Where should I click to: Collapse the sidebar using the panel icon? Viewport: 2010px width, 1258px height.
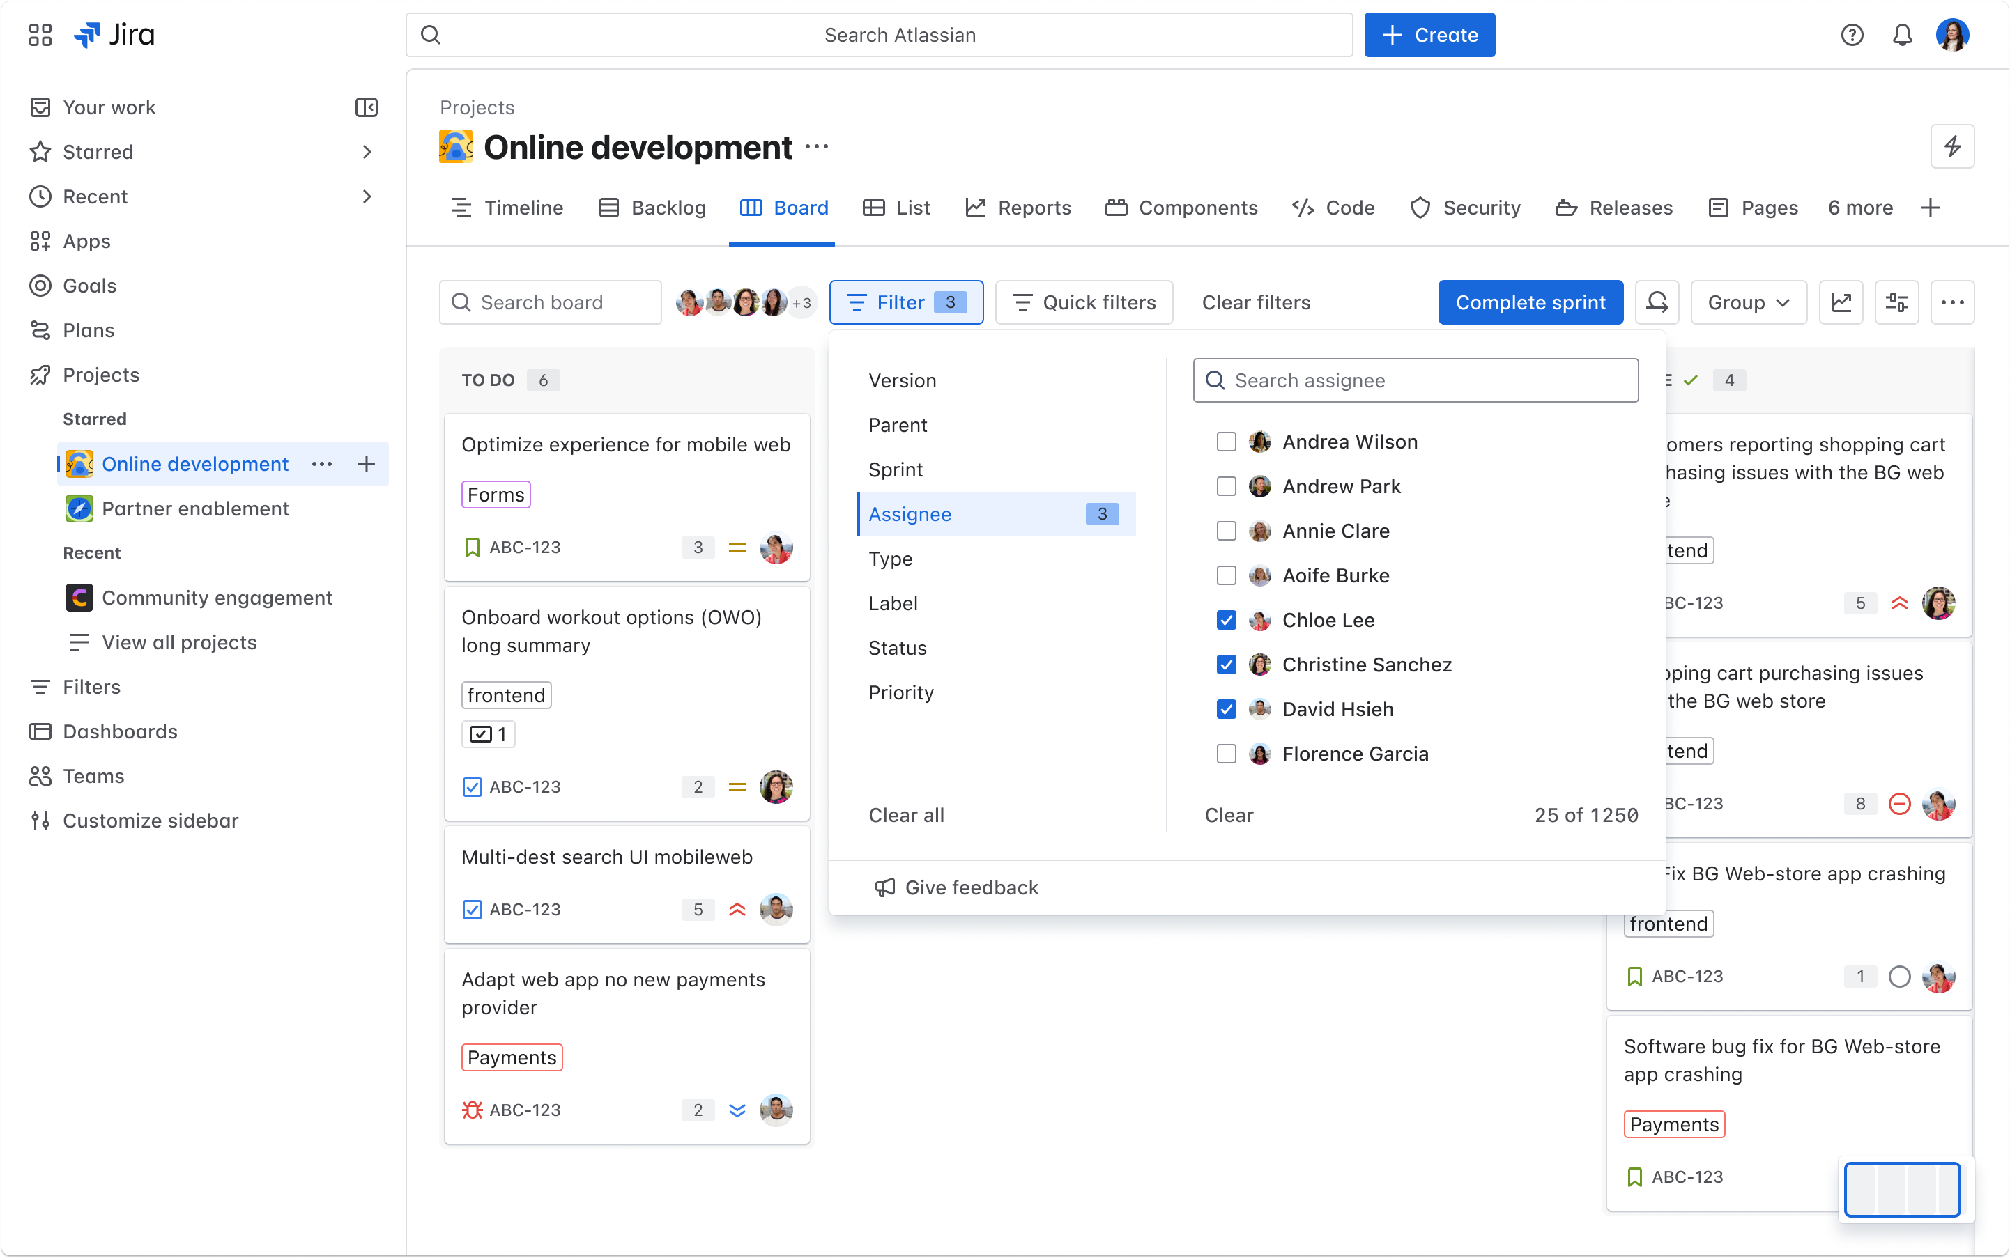tap(367, 107)
